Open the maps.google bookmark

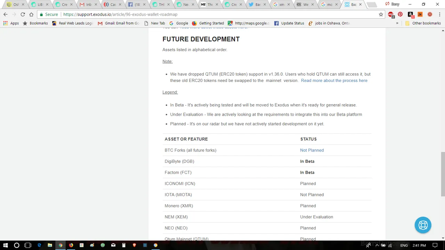[249, 23]
